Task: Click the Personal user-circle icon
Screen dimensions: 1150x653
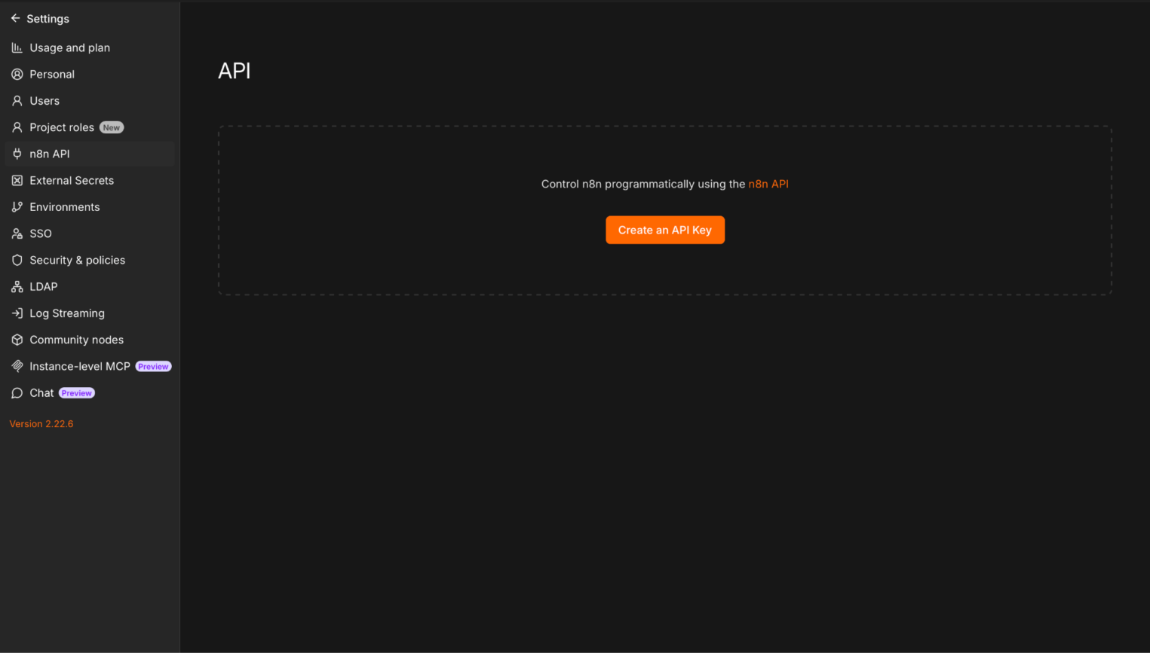Action: pyautogui.click(x=17, y=74)
